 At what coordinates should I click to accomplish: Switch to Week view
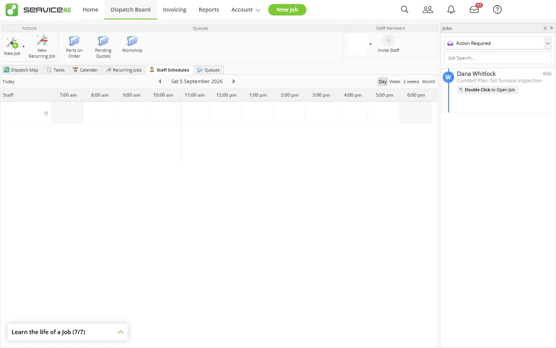coord(395,82)
